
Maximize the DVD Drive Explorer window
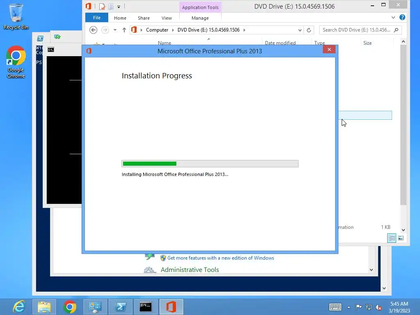pos(383,5)
